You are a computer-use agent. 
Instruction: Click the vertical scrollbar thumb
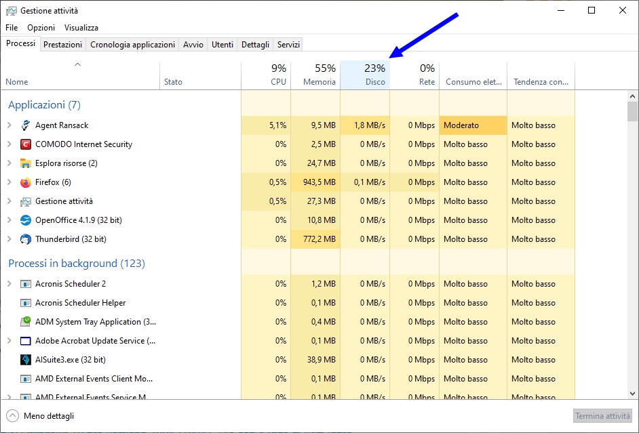click(x=632, y=112)
